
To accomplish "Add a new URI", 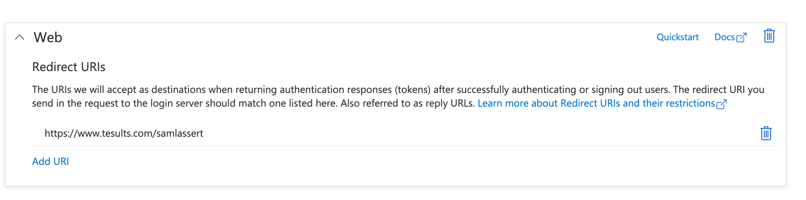I will point(50,161).
